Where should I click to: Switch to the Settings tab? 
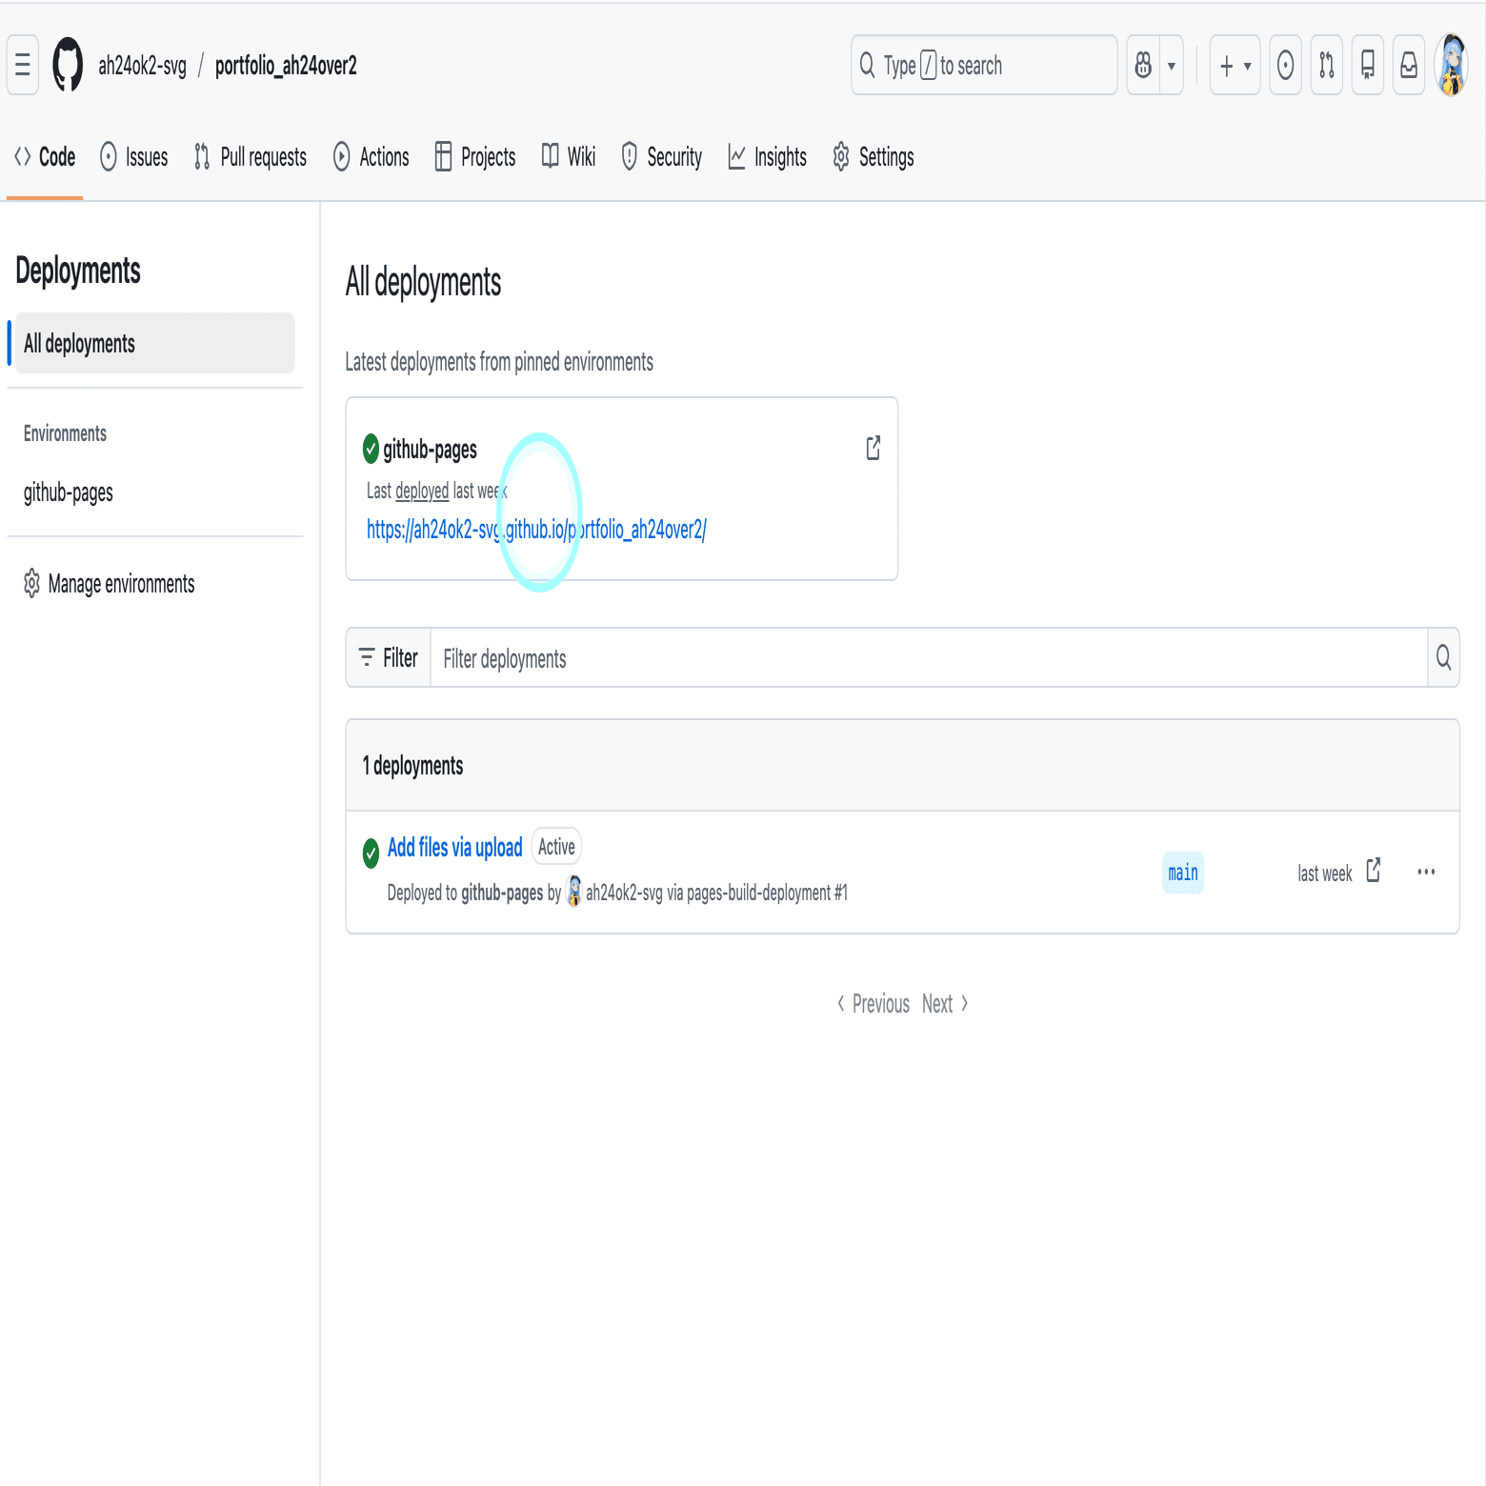[x=874, y=157]
